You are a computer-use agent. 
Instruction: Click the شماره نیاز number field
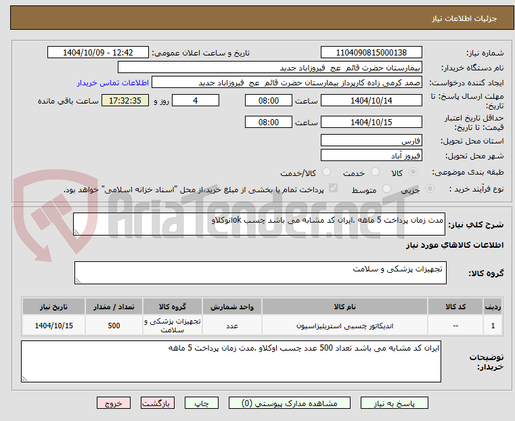tap(371, 53)
